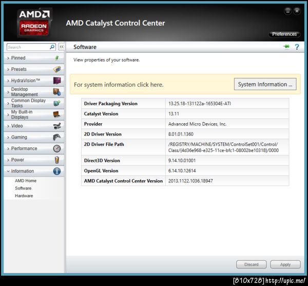
Task: Click Control Center Version value 2013.1122.1036.18947
Action: tap(190, 181)
